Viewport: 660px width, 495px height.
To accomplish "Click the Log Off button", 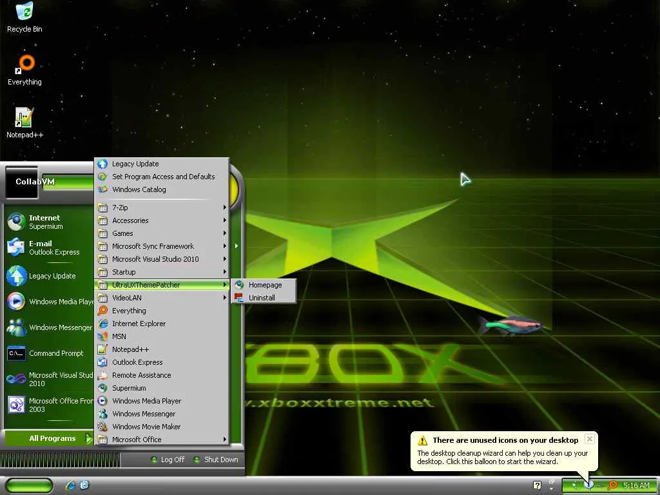I will [168, 460].
